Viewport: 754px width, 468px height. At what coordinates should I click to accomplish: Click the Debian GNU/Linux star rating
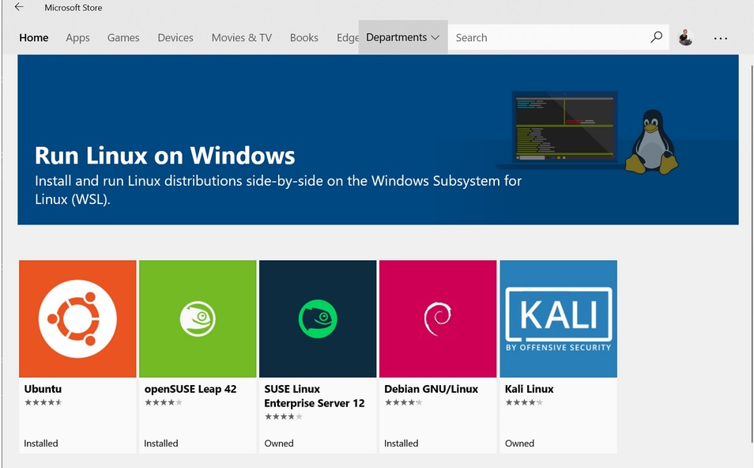coord(403,402)
